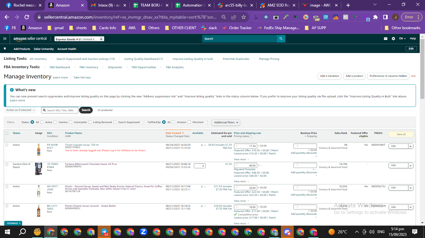
Task: Open the Account Health link
Action: click(x=67, y=49)
